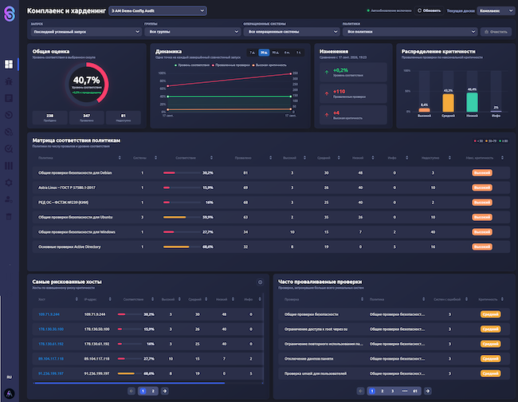The image size is (518, 402).
Task: Open the check-search audit sidebar icon
Action: click(x=9, y=149)
